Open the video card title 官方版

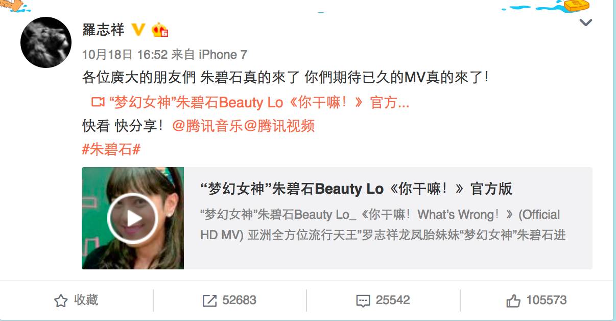click(357, 189)
